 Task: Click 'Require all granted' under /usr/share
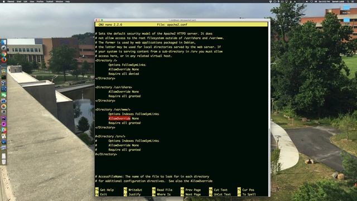124,96
